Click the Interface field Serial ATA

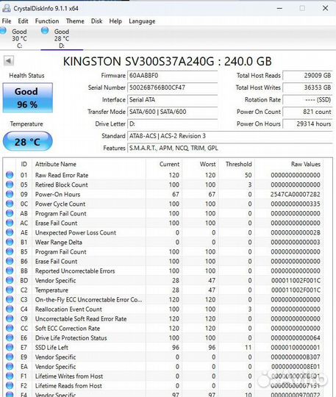(x=173, y=100)
